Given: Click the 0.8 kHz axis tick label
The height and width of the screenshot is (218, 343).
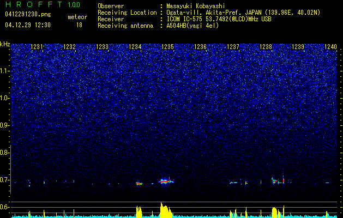Looking at the screenshot, I should 4,153.
